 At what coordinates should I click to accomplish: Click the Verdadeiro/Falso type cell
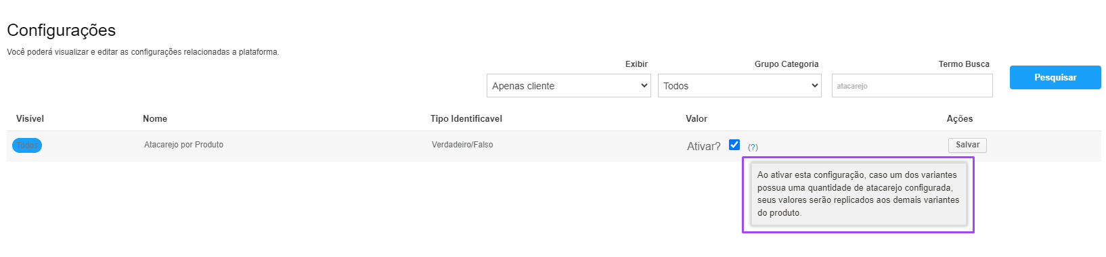462,145
